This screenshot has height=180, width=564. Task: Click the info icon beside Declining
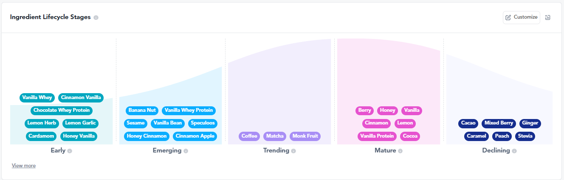click(x=514, y=151)
